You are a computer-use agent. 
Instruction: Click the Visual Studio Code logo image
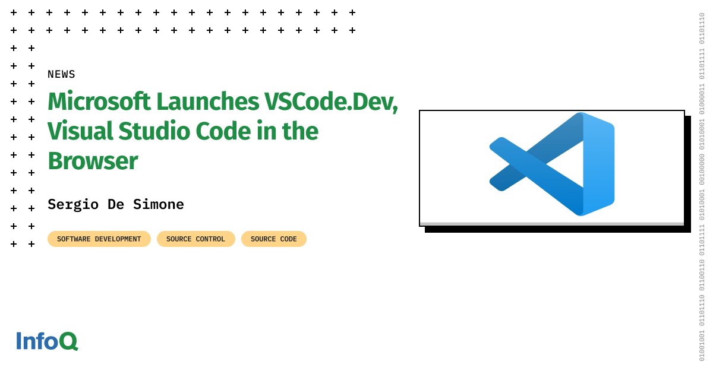click(551, 164)
